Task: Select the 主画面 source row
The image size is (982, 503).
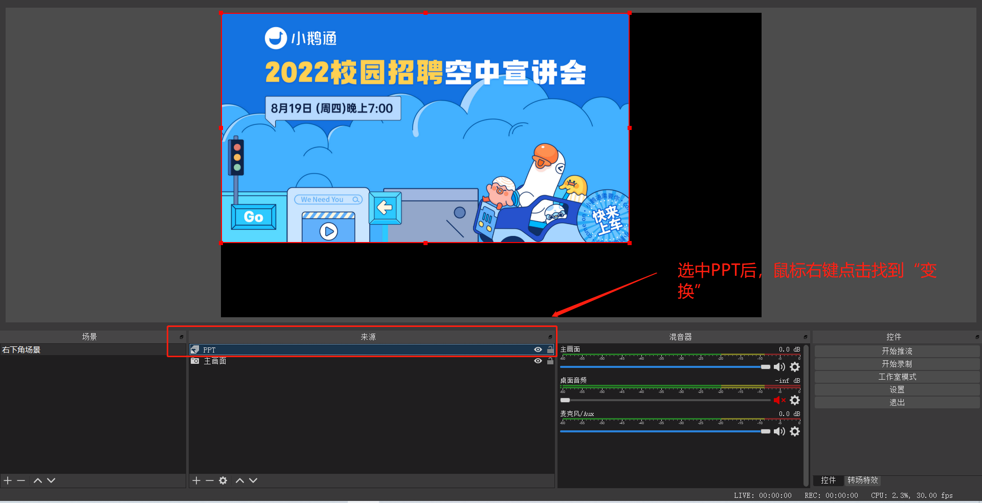Action: 372,361
